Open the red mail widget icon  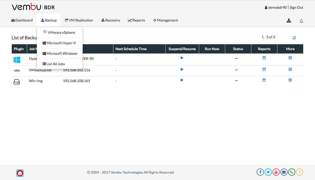pyautogui.click(x=20, y=173)
